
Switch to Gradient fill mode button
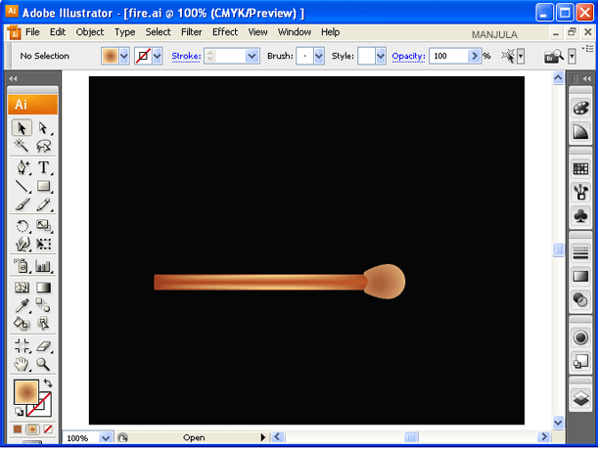click(32, 429)
